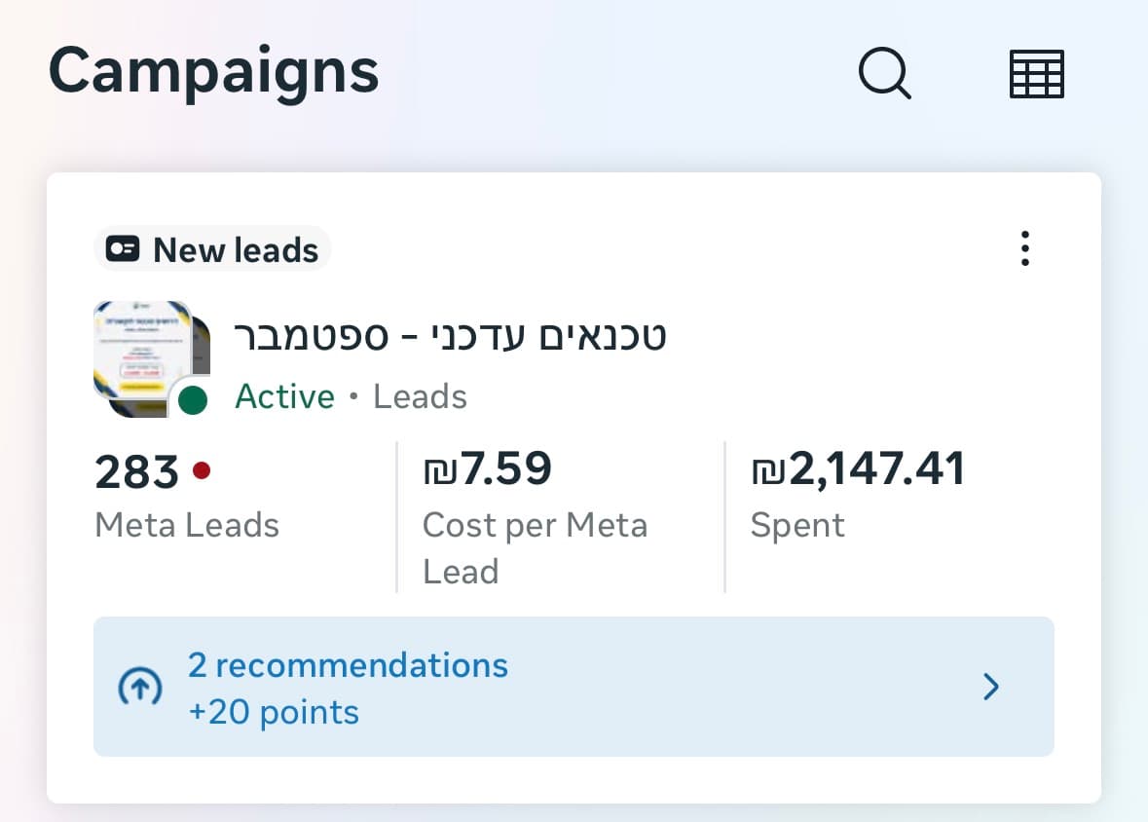The width and height of the screenshot is (1148, 822).
Task: Select the Campaigns heading
Action: click(x=214, y=69)
